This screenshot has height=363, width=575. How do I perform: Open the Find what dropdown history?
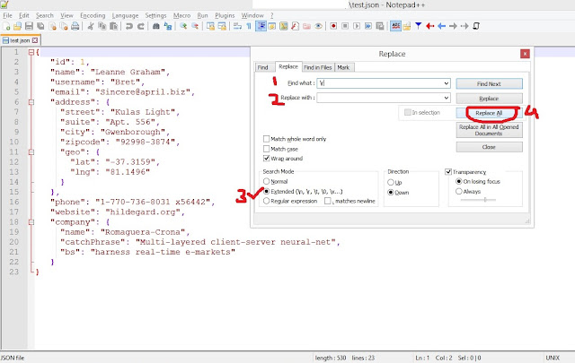click(x=447, y=83)
